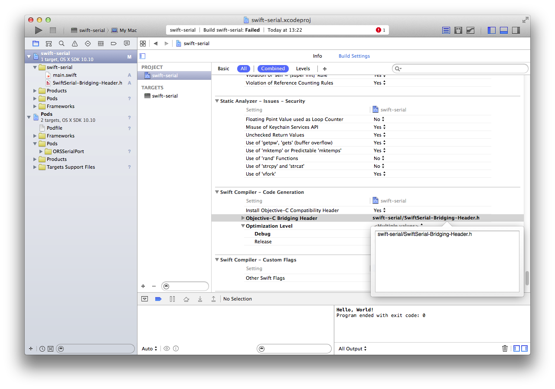Select SwiftSerial-Bridging-Header.h file
This screenshot has height=389, width=555.
coord(87,83)
